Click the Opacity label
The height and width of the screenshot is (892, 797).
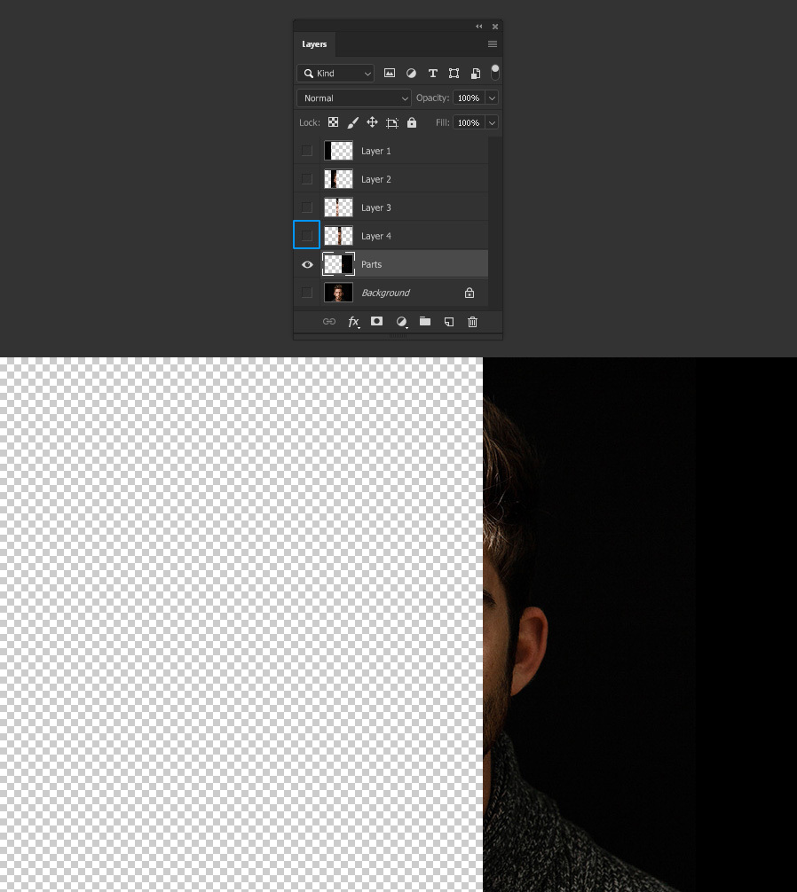[x=432, y=98]
